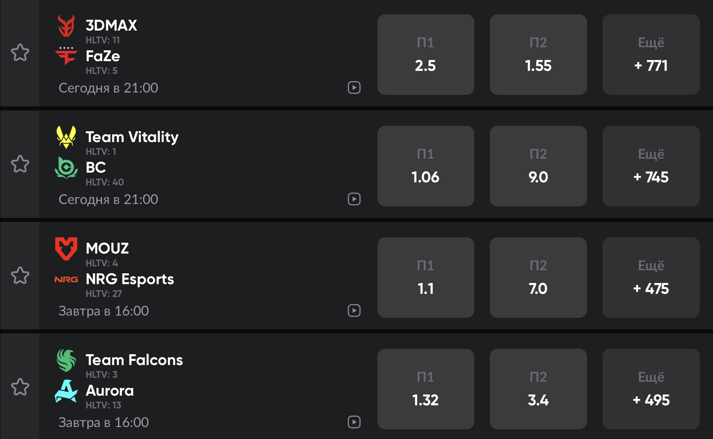Expand + 475 markets for MOUZ match
The height and width of the screenshot is (439, 713).
pyautogui.click(x=651, y=278)
